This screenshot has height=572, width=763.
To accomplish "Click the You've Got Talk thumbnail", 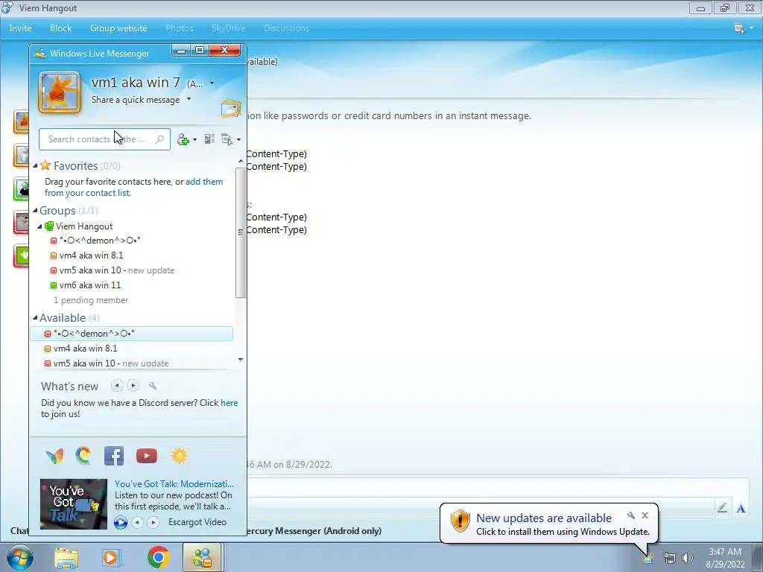I will pyautogui.click(x=74, y=504).
